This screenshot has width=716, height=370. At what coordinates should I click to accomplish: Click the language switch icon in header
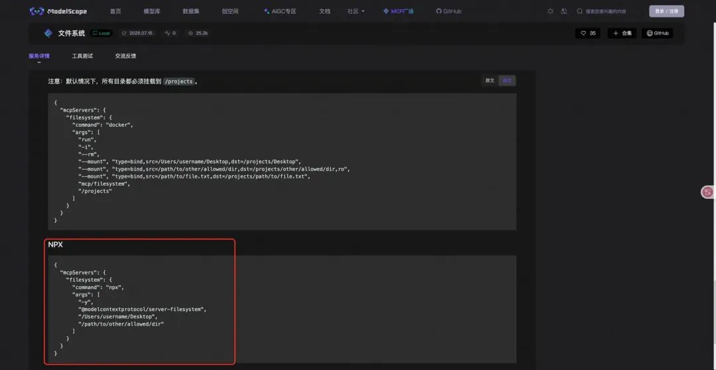coord(564,11)
